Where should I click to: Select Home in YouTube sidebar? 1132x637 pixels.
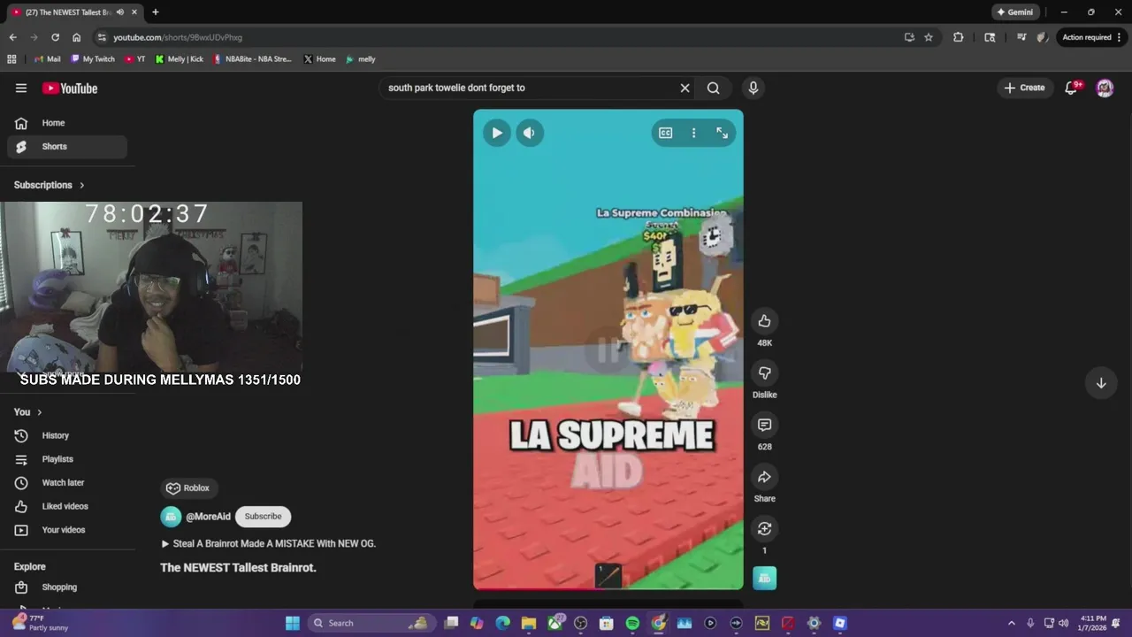coord(66,123)
